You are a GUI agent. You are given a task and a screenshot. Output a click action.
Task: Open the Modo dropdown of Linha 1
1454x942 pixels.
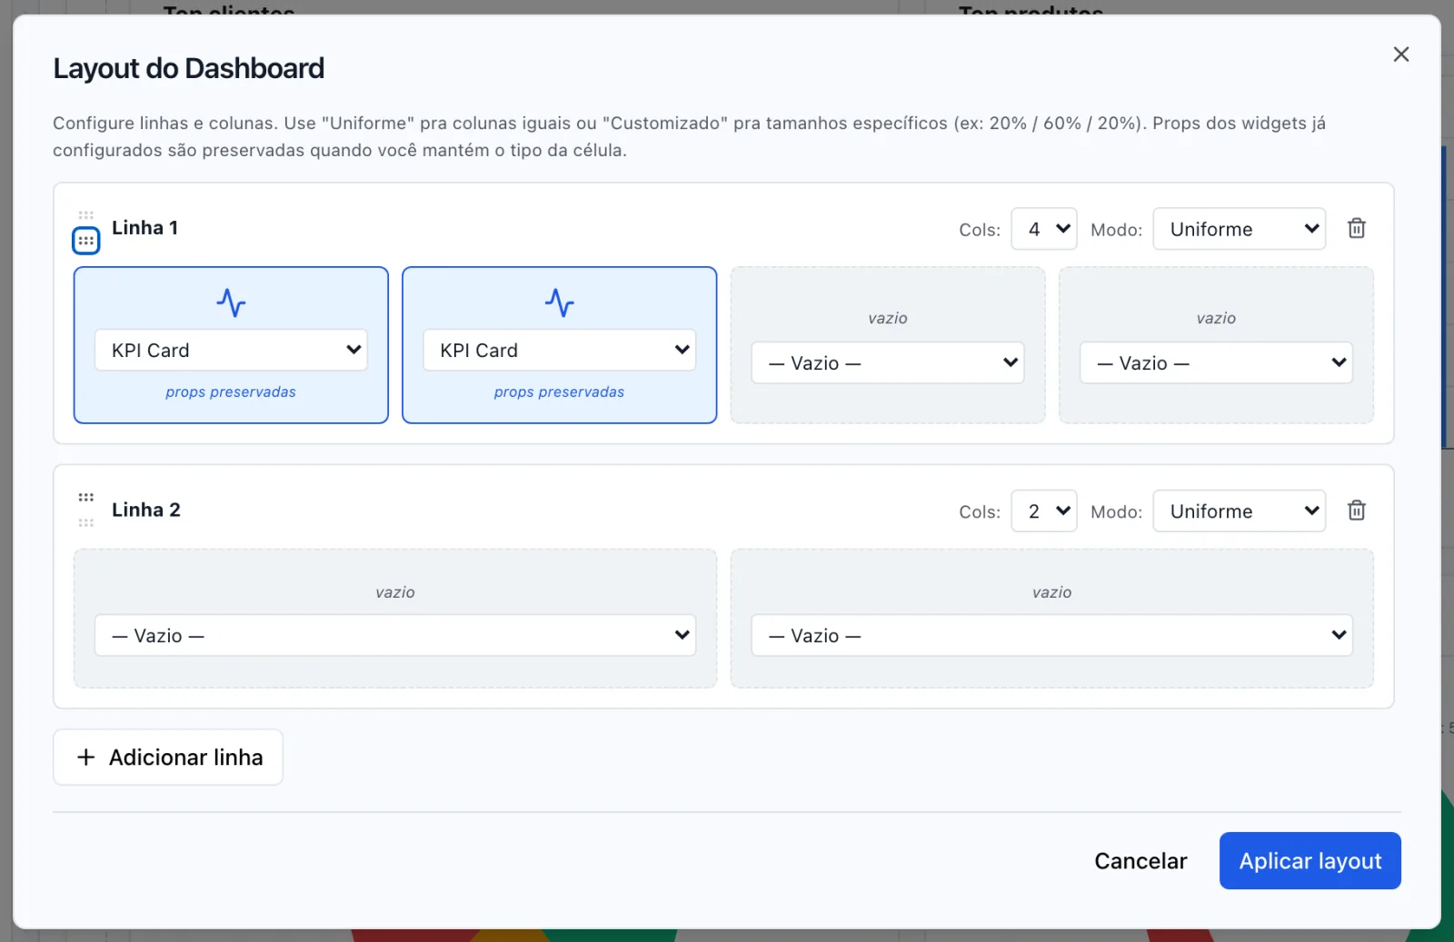tap(1239, 229)
